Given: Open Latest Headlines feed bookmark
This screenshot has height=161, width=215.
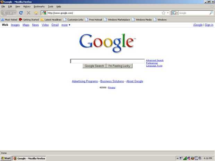Looking at the screenshot, I should coord(51,20).
